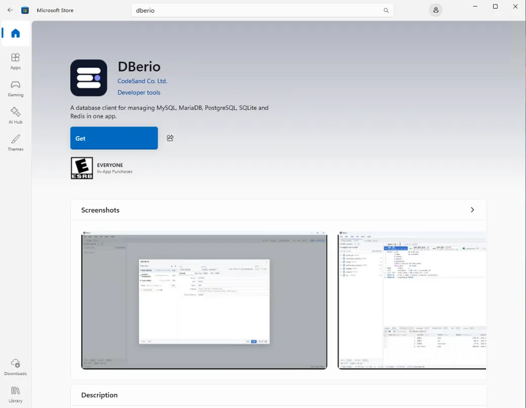Open the Downloads page
The height and width of the screenshot is (408, 526).
point(16,366)
